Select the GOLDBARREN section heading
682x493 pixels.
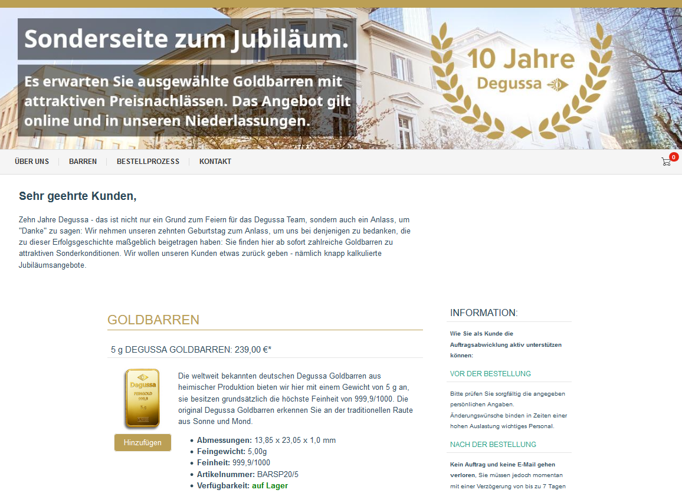pyautogui.click(x=153, y=320)
